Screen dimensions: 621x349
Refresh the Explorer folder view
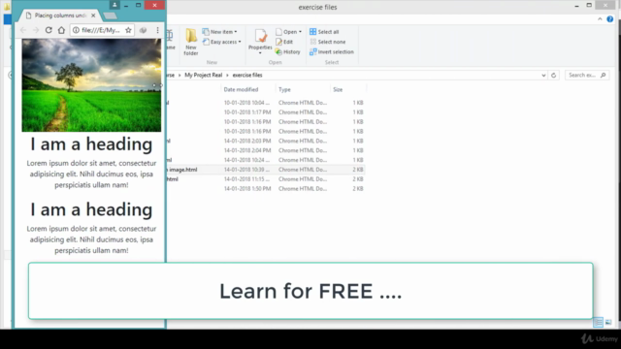pyautogui.click(x=554, y=76)
